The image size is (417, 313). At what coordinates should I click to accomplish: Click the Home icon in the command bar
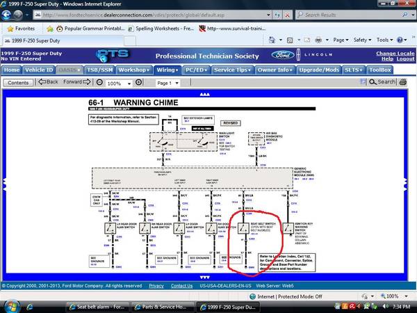[x=272, y=40]
